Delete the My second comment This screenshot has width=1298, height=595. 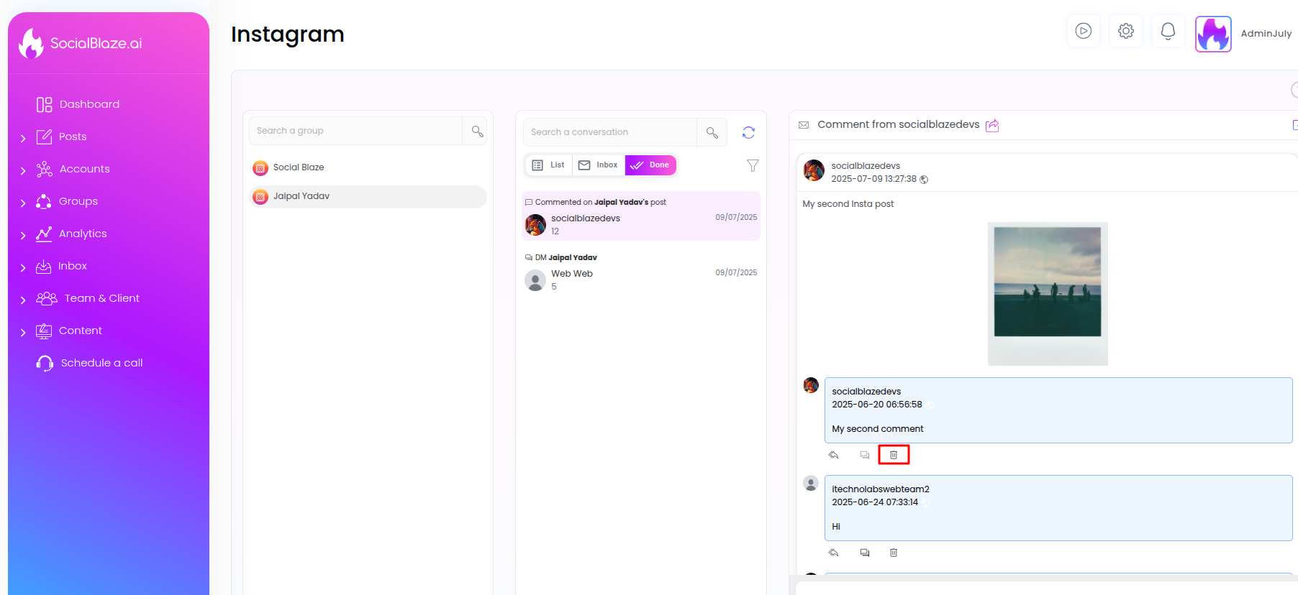(894, 455)
